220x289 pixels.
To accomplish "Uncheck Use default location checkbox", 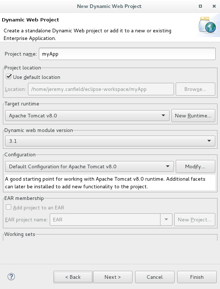I will click(9, 77).
